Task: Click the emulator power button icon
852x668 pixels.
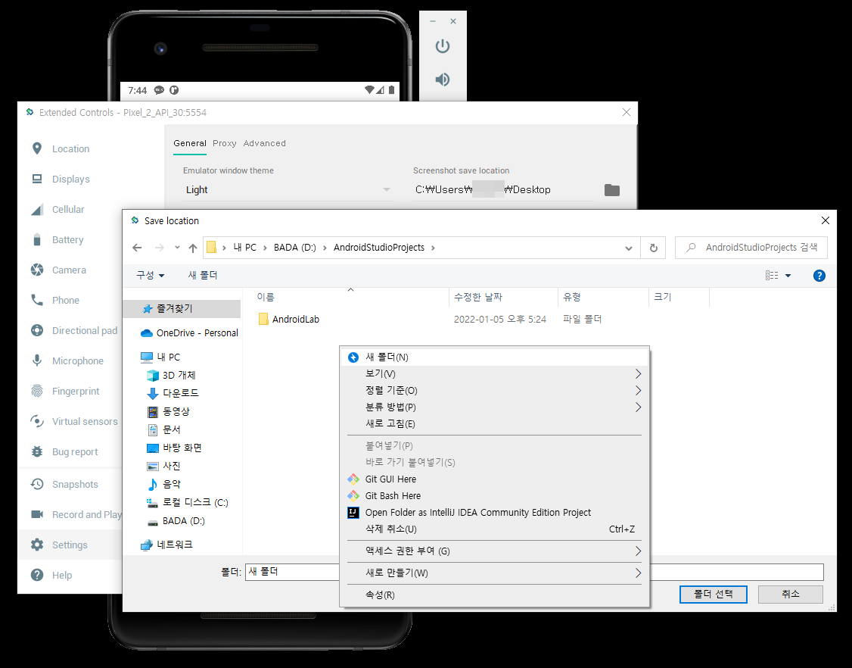Action: [443, 46]
